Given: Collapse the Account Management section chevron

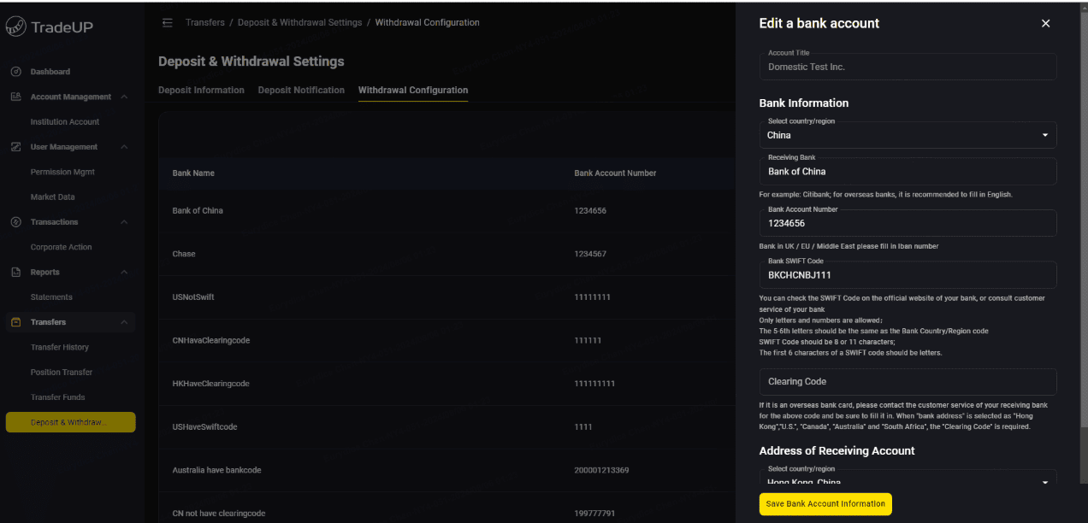Looking at the screenshot, I should click(x=124, y=97).
